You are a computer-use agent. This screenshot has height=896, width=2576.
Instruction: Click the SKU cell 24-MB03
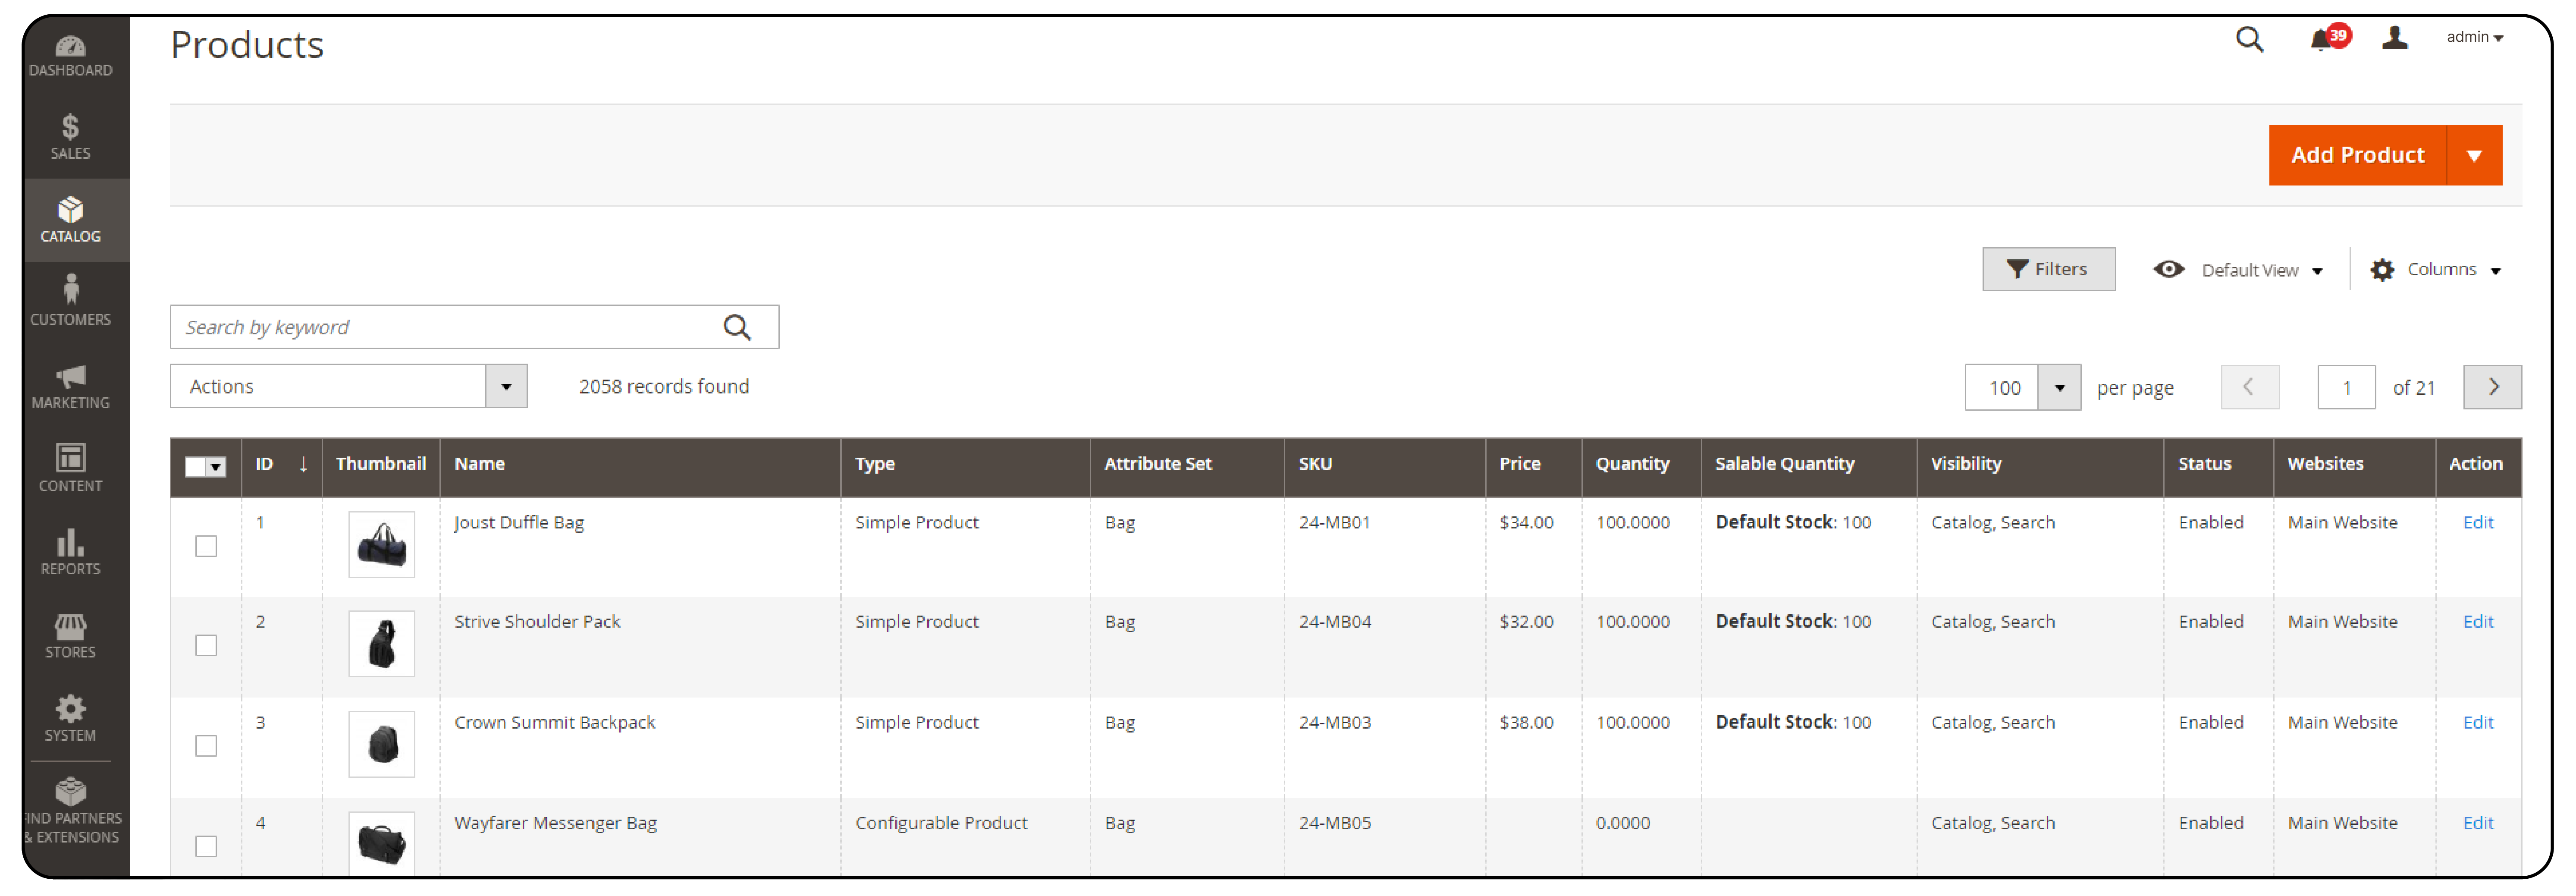[x=1334, y=722]
